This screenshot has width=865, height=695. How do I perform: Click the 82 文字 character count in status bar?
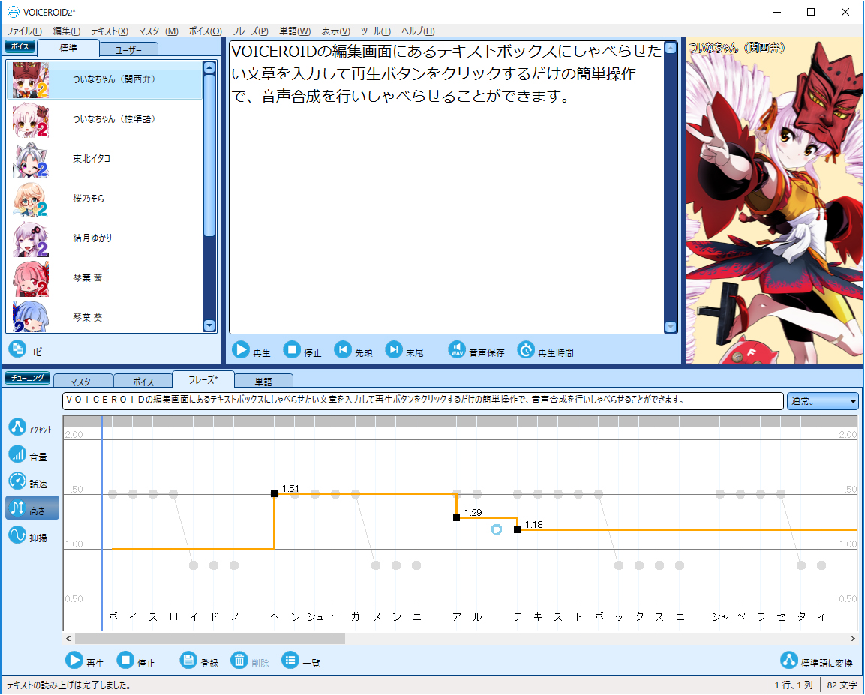click(842, 685)
